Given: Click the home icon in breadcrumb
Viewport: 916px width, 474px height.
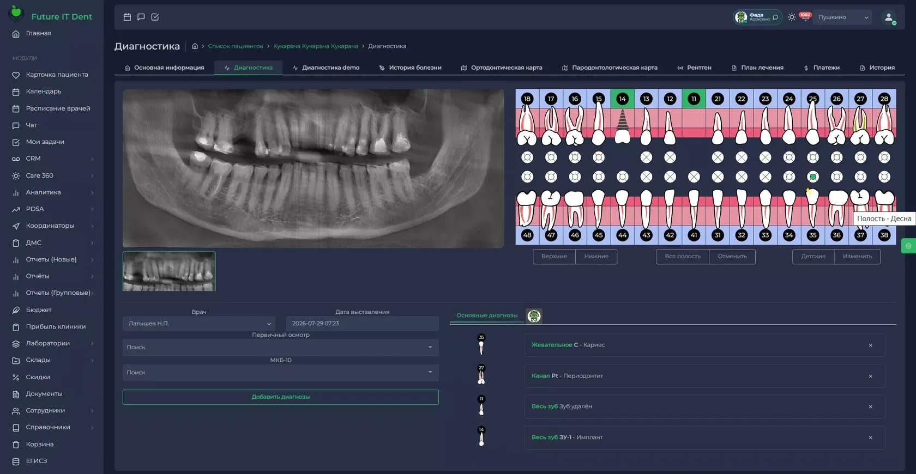Looking at the screenshot, I should [x=195, y=46].
